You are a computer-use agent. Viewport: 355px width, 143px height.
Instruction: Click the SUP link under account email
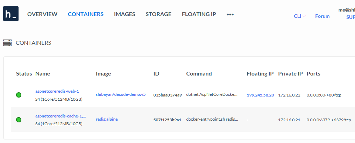(351, 17)
